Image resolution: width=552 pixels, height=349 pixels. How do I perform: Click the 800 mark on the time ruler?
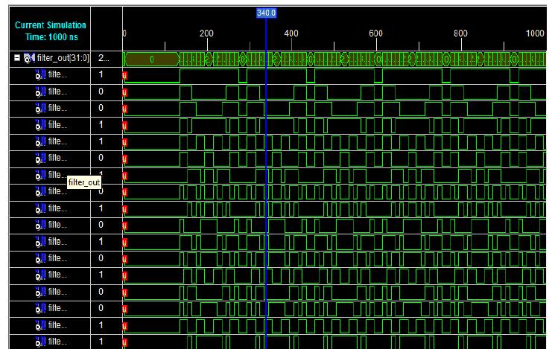tap(460, 33)
